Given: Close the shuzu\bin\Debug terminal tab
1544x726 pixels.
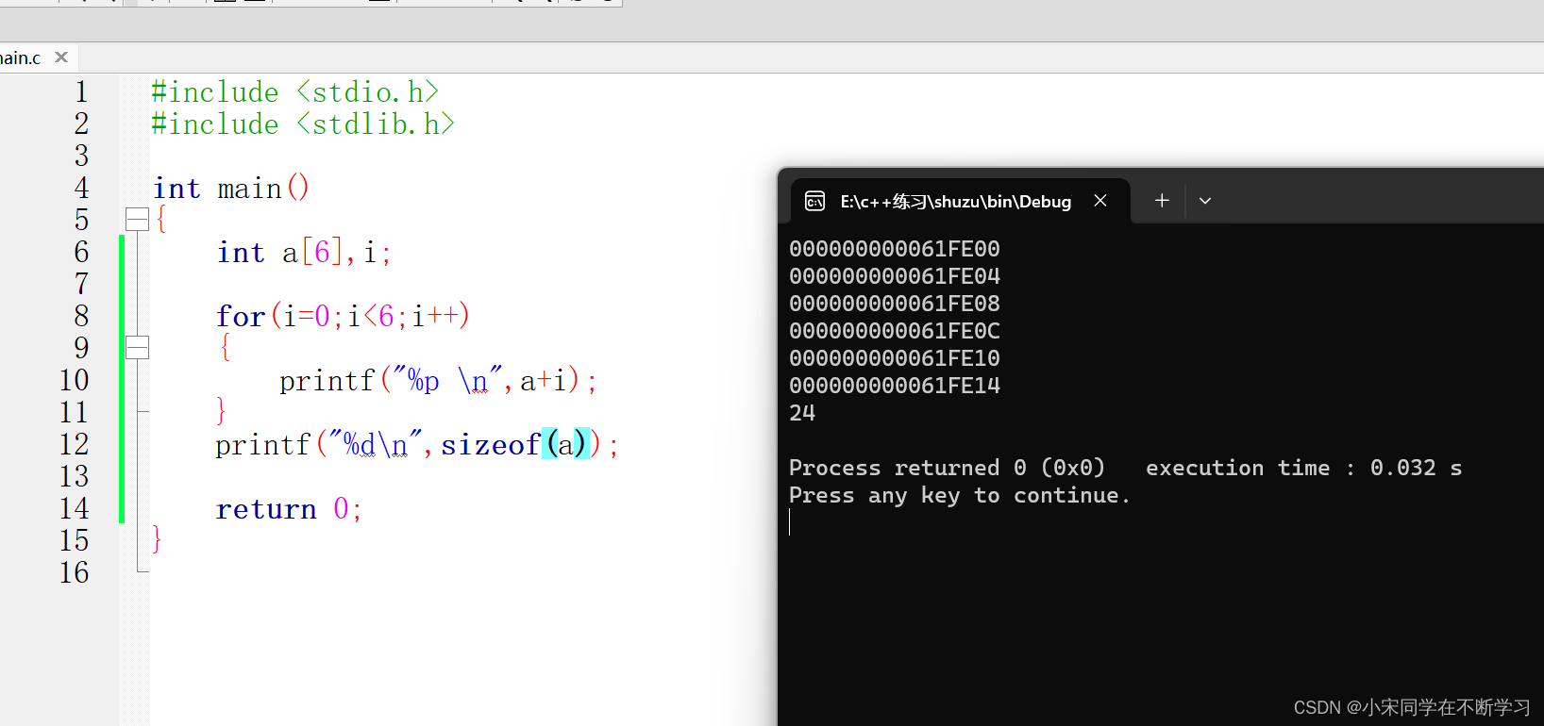Looking at the screenshot, I should [x=1100, y=201].
